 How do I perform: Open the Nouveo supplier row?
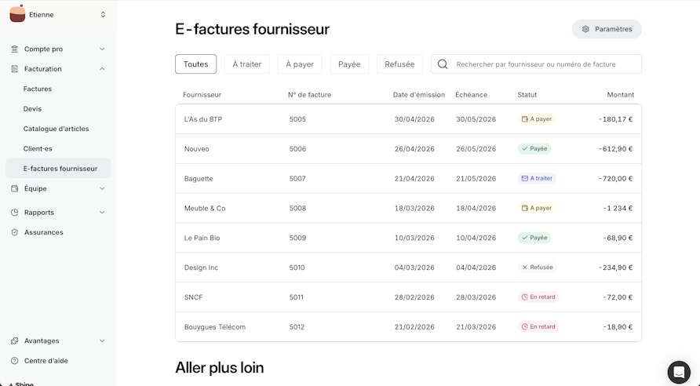click(x=409, y=149)
